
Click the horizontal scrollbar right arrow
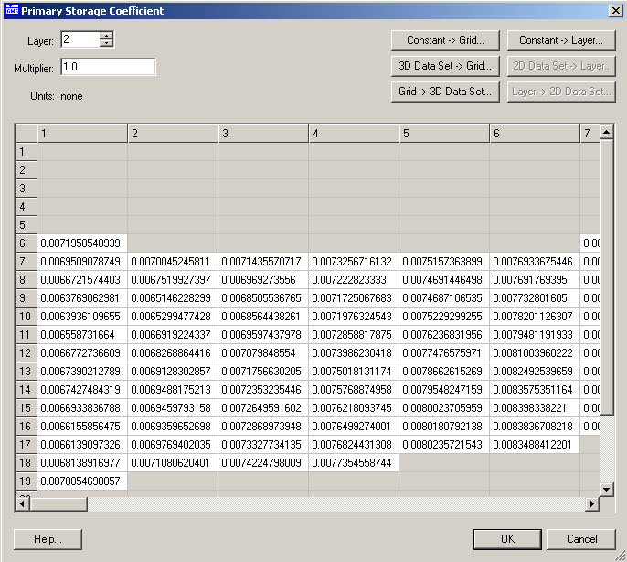pyautogui.click(x=592, y=503)
